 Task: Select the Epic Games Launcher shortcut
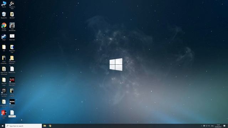4,92
